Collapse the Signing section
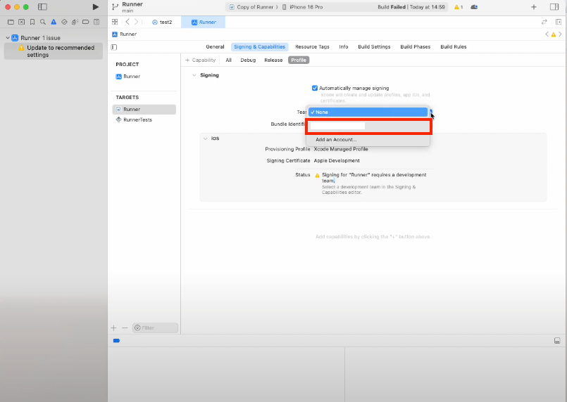This screenshot has width=567, height=402. 194,75
